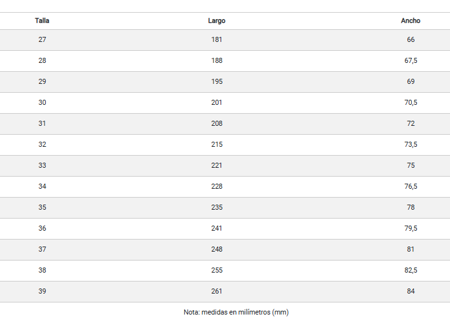Click length value 248
The image size is (450, 319).
217,249
